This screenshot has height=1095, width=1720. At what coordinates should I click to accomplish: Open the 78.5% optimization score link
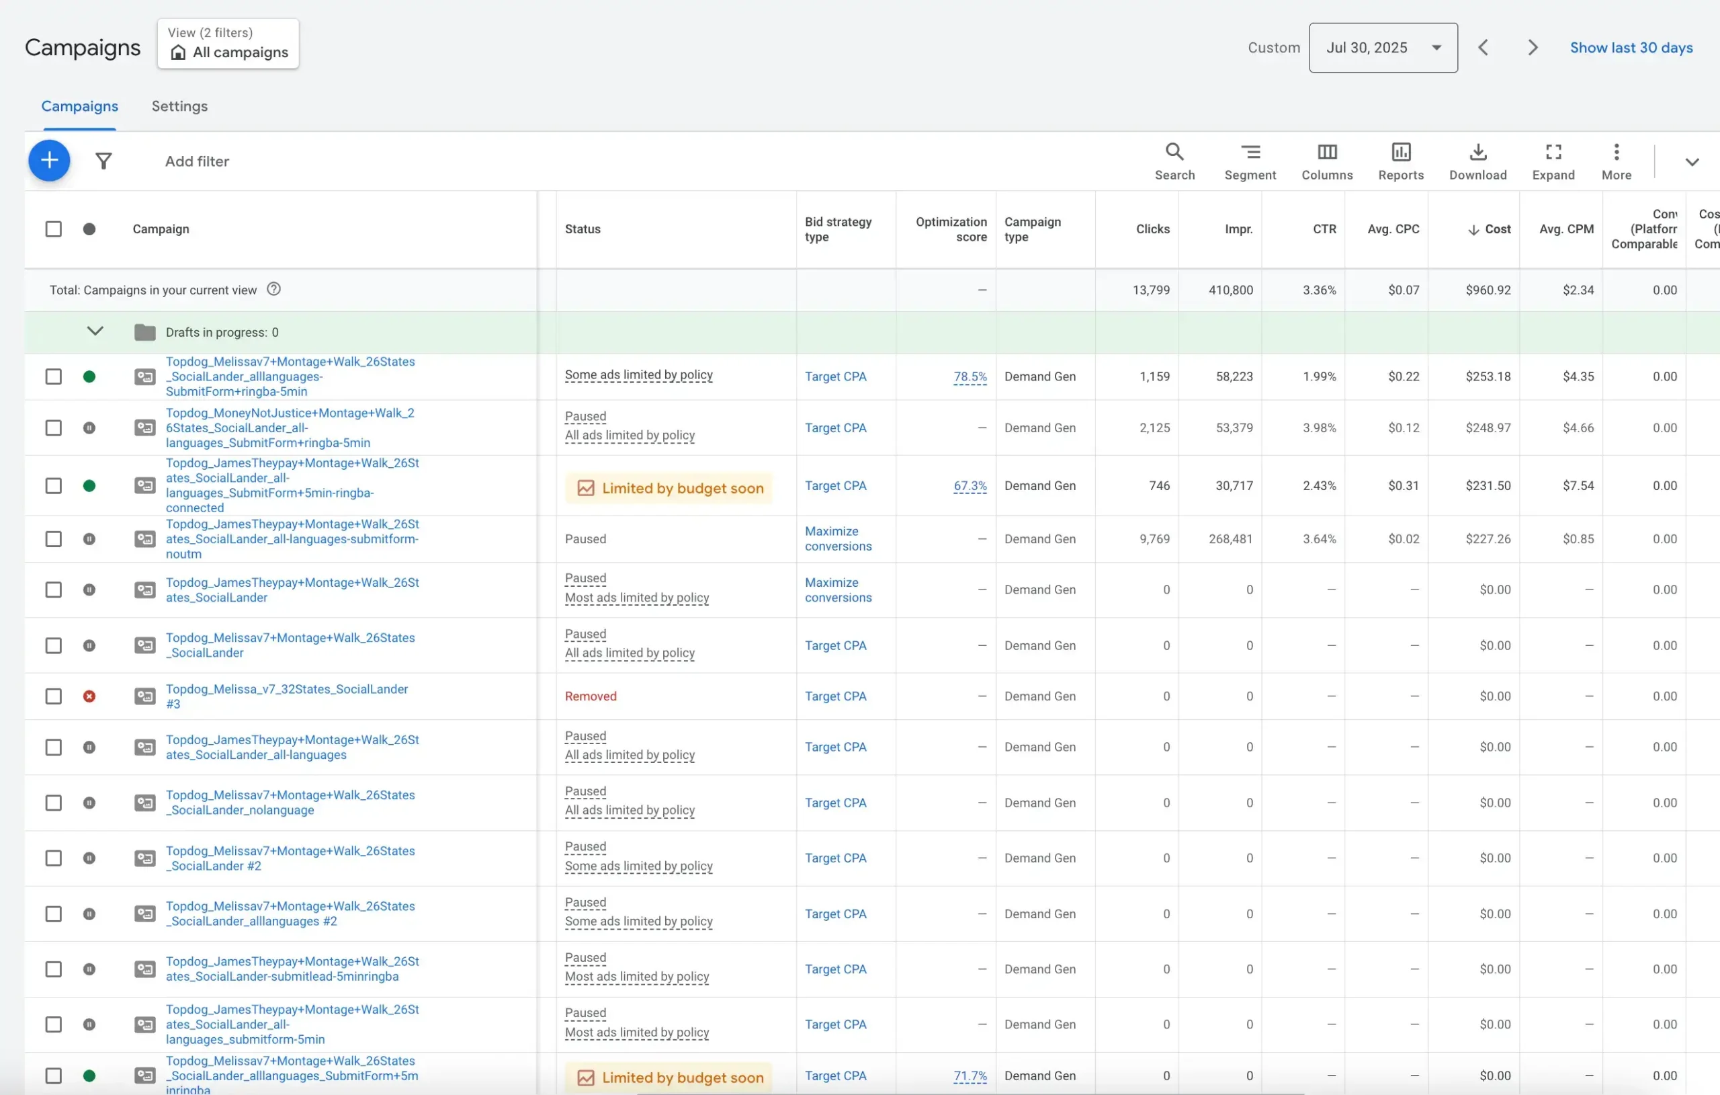(970, 376)
